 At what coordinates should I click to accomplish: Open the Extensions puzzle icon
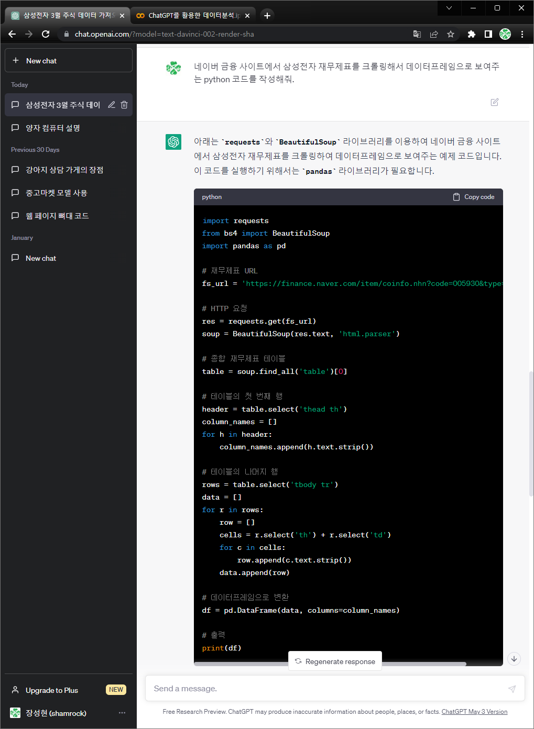click(x=471, y=34)
